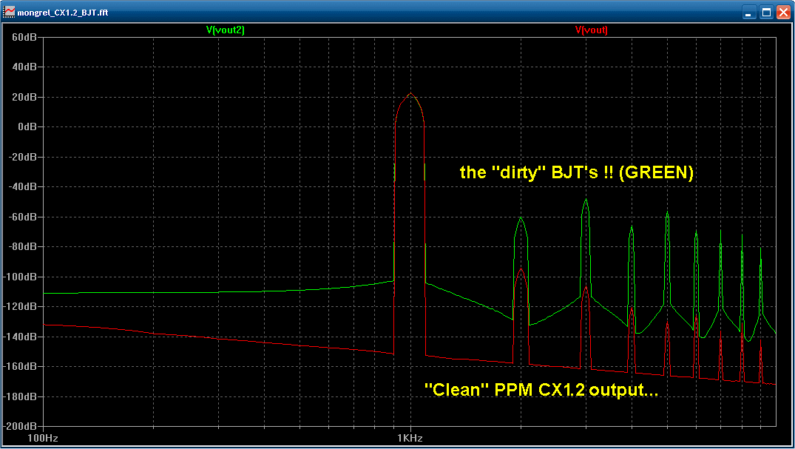The width and height of the screenshot is (795, 449).
Task: Click the "dirty" BJT's (GREEN) annotation
Action: tap(577, 172)
